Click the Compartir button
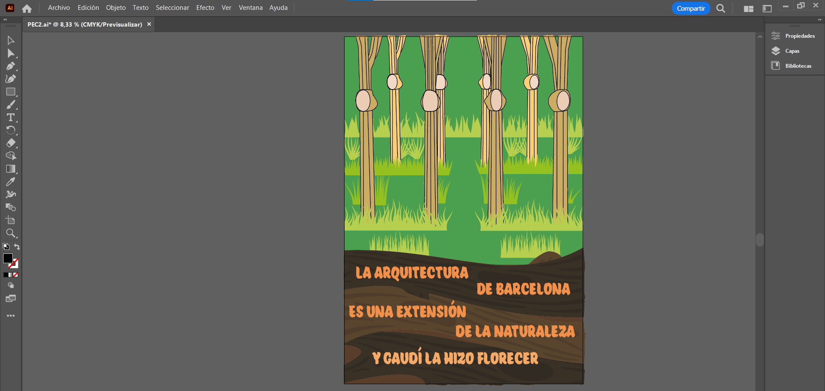Screen dimensions: 825x391 (x=691, y=8)
